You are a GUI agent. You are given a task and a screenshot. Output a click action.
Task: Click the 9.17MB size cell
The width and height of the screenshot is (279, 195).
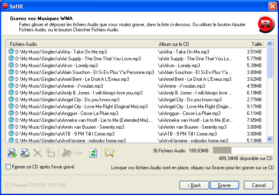coord(254,107)
